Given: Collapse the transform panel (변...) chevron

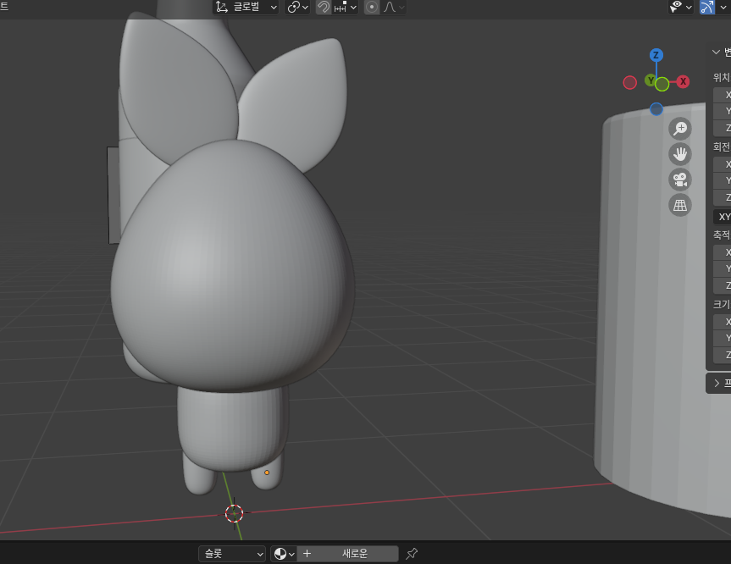Looking at the screenshot, I should tap(716, 53).
